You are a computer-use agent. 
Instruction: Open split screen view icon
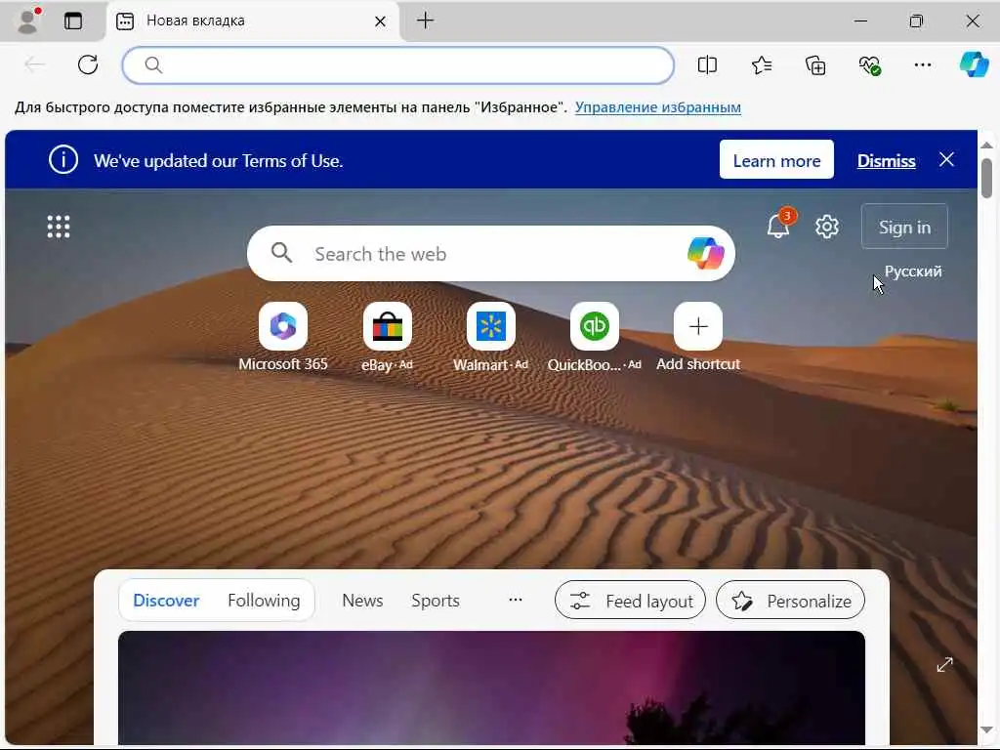click(707, 64)
